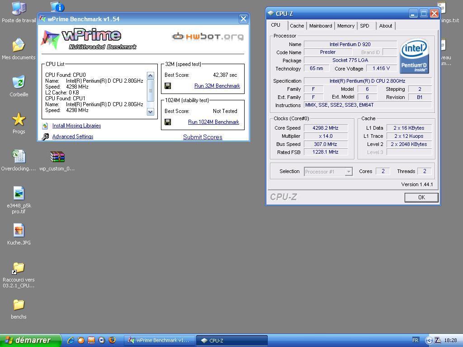Open Advanced Settings link in wPrime
The image size is (463, 347).
tap(73, 136)
